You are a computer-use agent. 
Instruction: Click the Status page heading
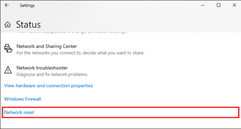28,24
